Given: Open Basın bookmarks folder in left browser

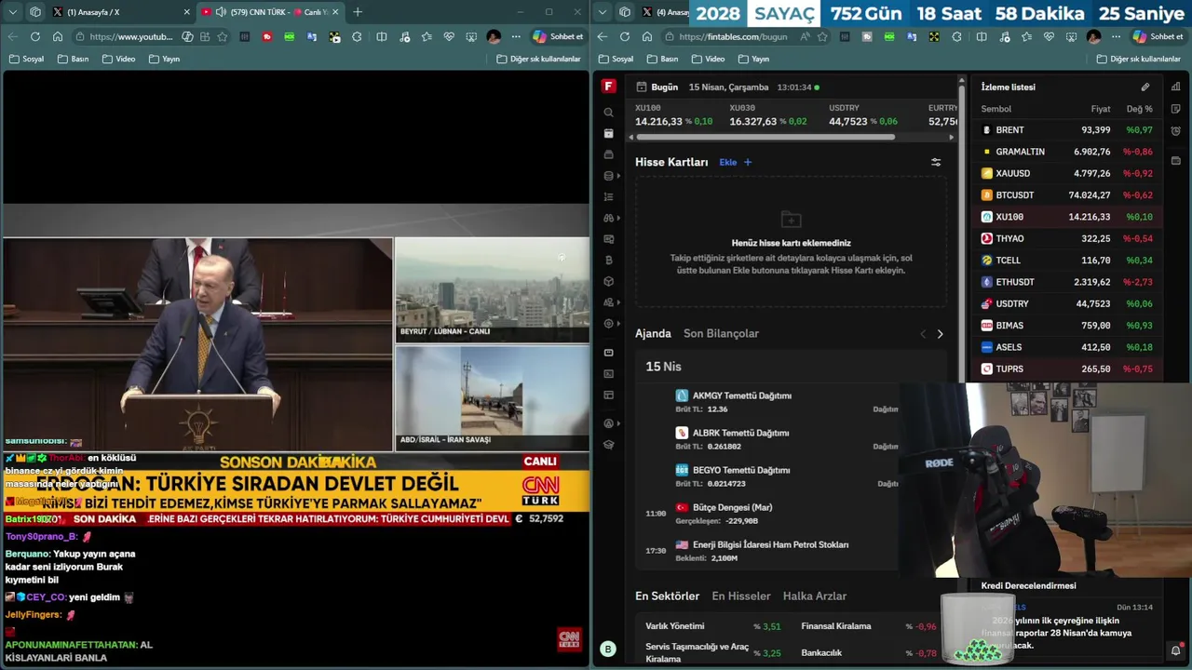Looking at the screenshot, I should [73, 59].
